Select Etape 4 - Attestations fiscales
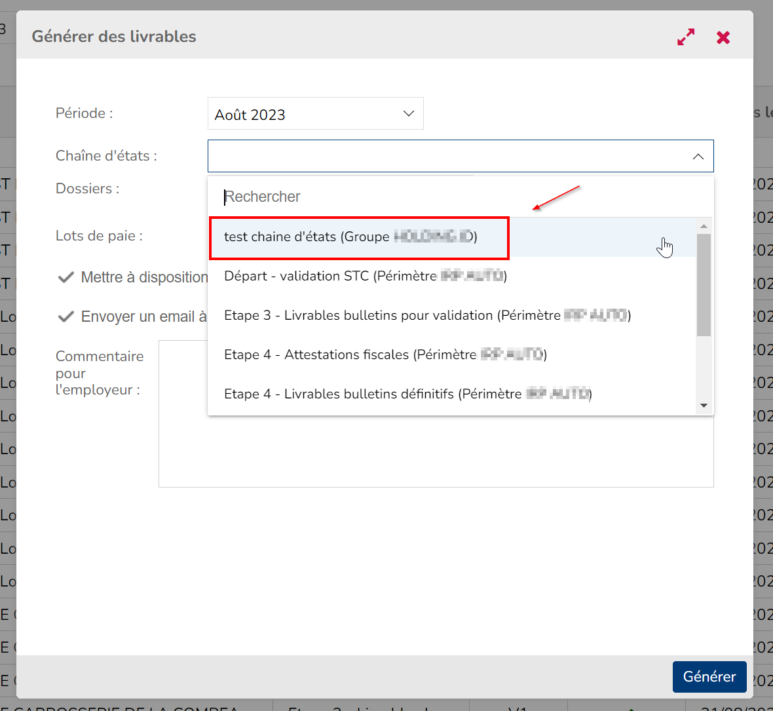The width and height of the screenshot is (773, 711). point(385,355)
